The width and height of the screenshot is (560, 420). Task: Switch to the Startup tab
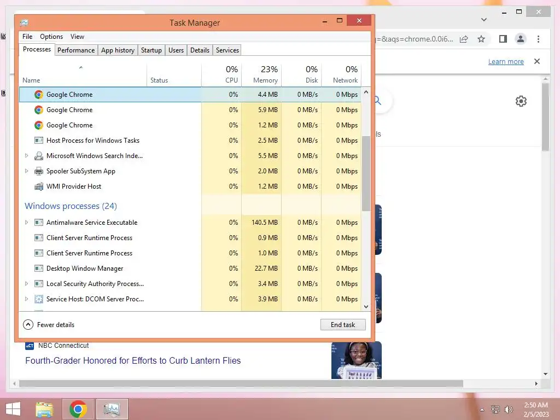pyautogui.click(x=151, y=50)
